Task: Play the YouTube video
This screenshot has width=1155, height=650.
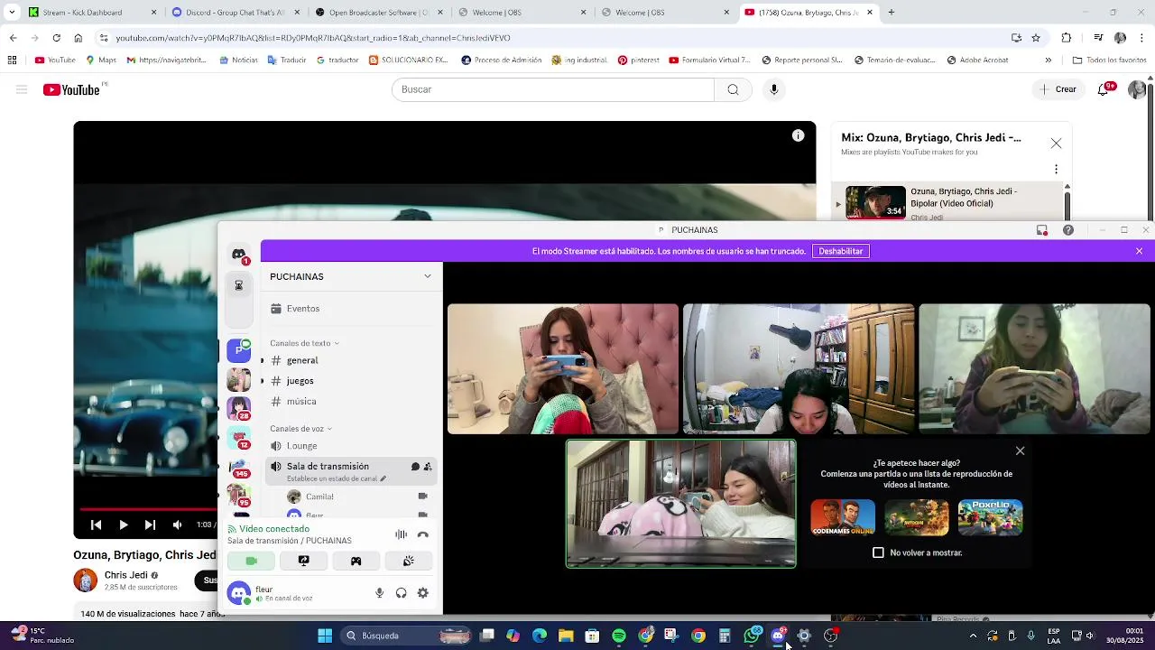Action: point(124,525)
